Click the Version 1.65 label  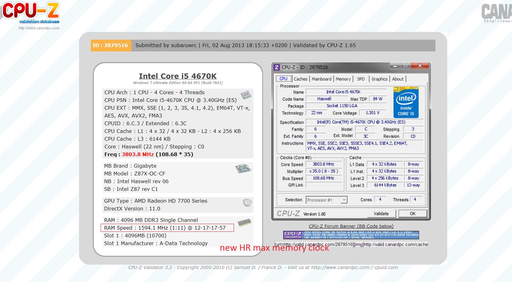coord(314,214)
